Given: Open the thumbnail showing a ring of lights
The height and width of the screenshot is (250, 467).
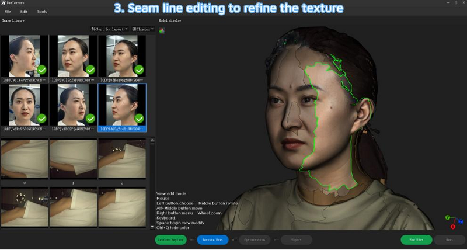Looking at the screenshot, I should (25, 207).
